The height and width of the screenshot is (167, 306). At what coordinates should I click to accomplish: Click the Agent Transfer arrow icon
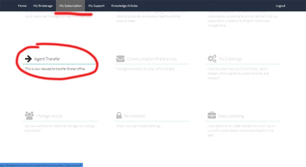[28, 59]
